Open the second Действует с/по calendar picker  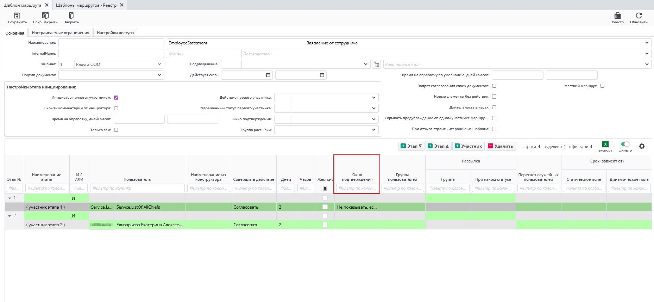(x=322, y=75)
